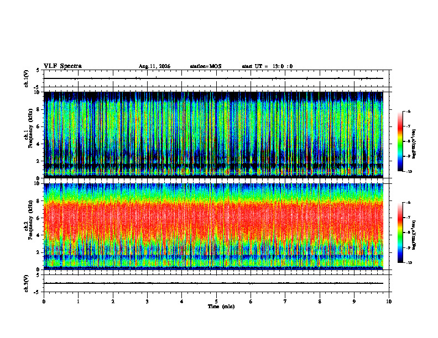Click the dark band near 1.5 kHz in ch.1 spectrogram
The image size is (438, 338).
[x=213, y=166]
